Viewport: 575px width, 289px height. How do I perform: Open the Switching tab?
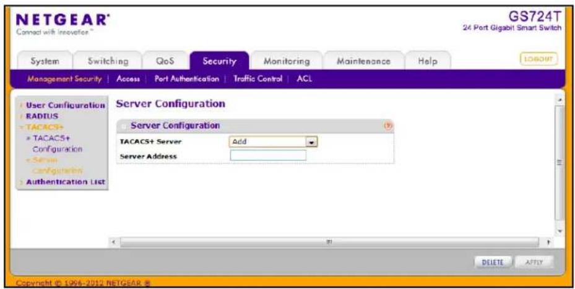(108, 61)
